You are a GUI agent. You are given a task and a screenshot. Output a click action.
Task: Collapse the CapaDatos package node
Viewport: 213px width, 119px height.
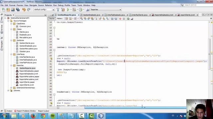[x=11, y=23]
